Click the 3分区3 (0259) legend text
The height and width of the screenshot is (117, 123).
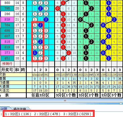coord(77,114)
